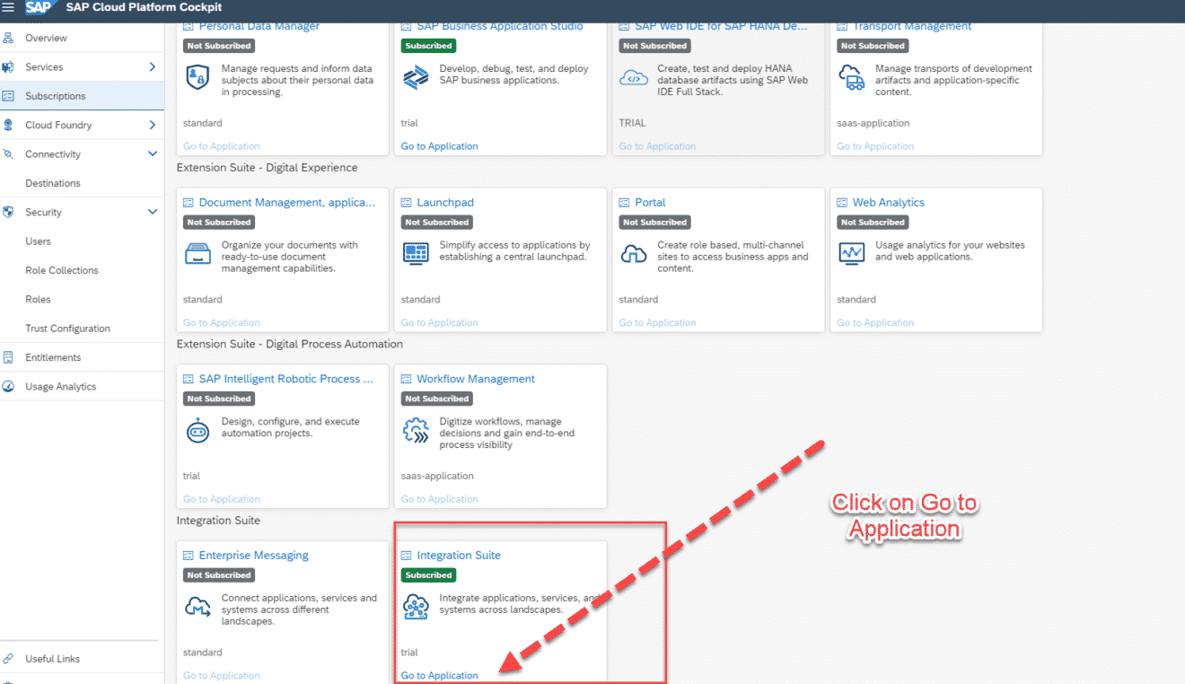This screenshot has height=684, width=1185.
Task: Click the Security shield sidebar icon
Action: tap(8, 212)
